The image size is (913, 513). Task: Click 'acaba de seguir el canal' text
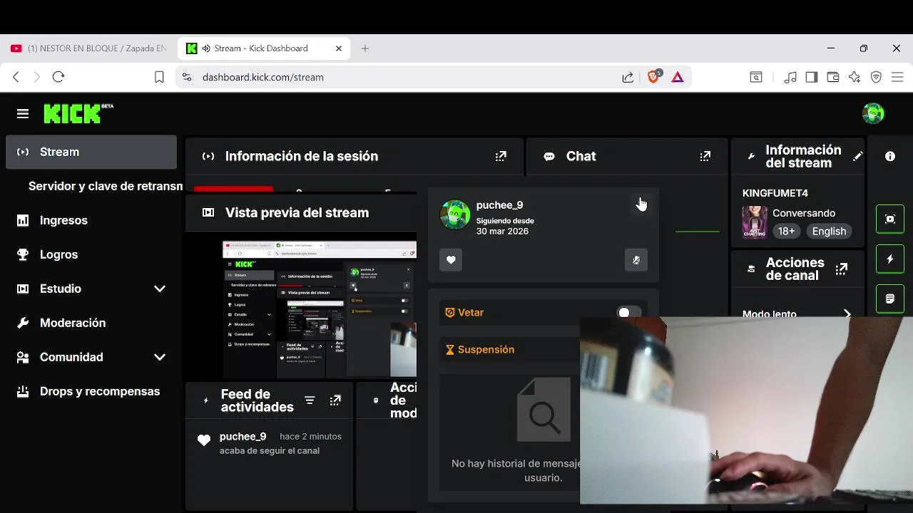coord(270,451)
